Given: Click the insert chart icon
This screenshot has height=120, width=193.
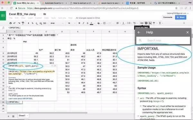Looking at the screenshot, I should (150, 23).
